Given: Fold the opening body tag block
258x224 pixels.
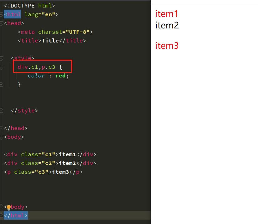Looking at the screenshot, I should click(x=1, y=137).
